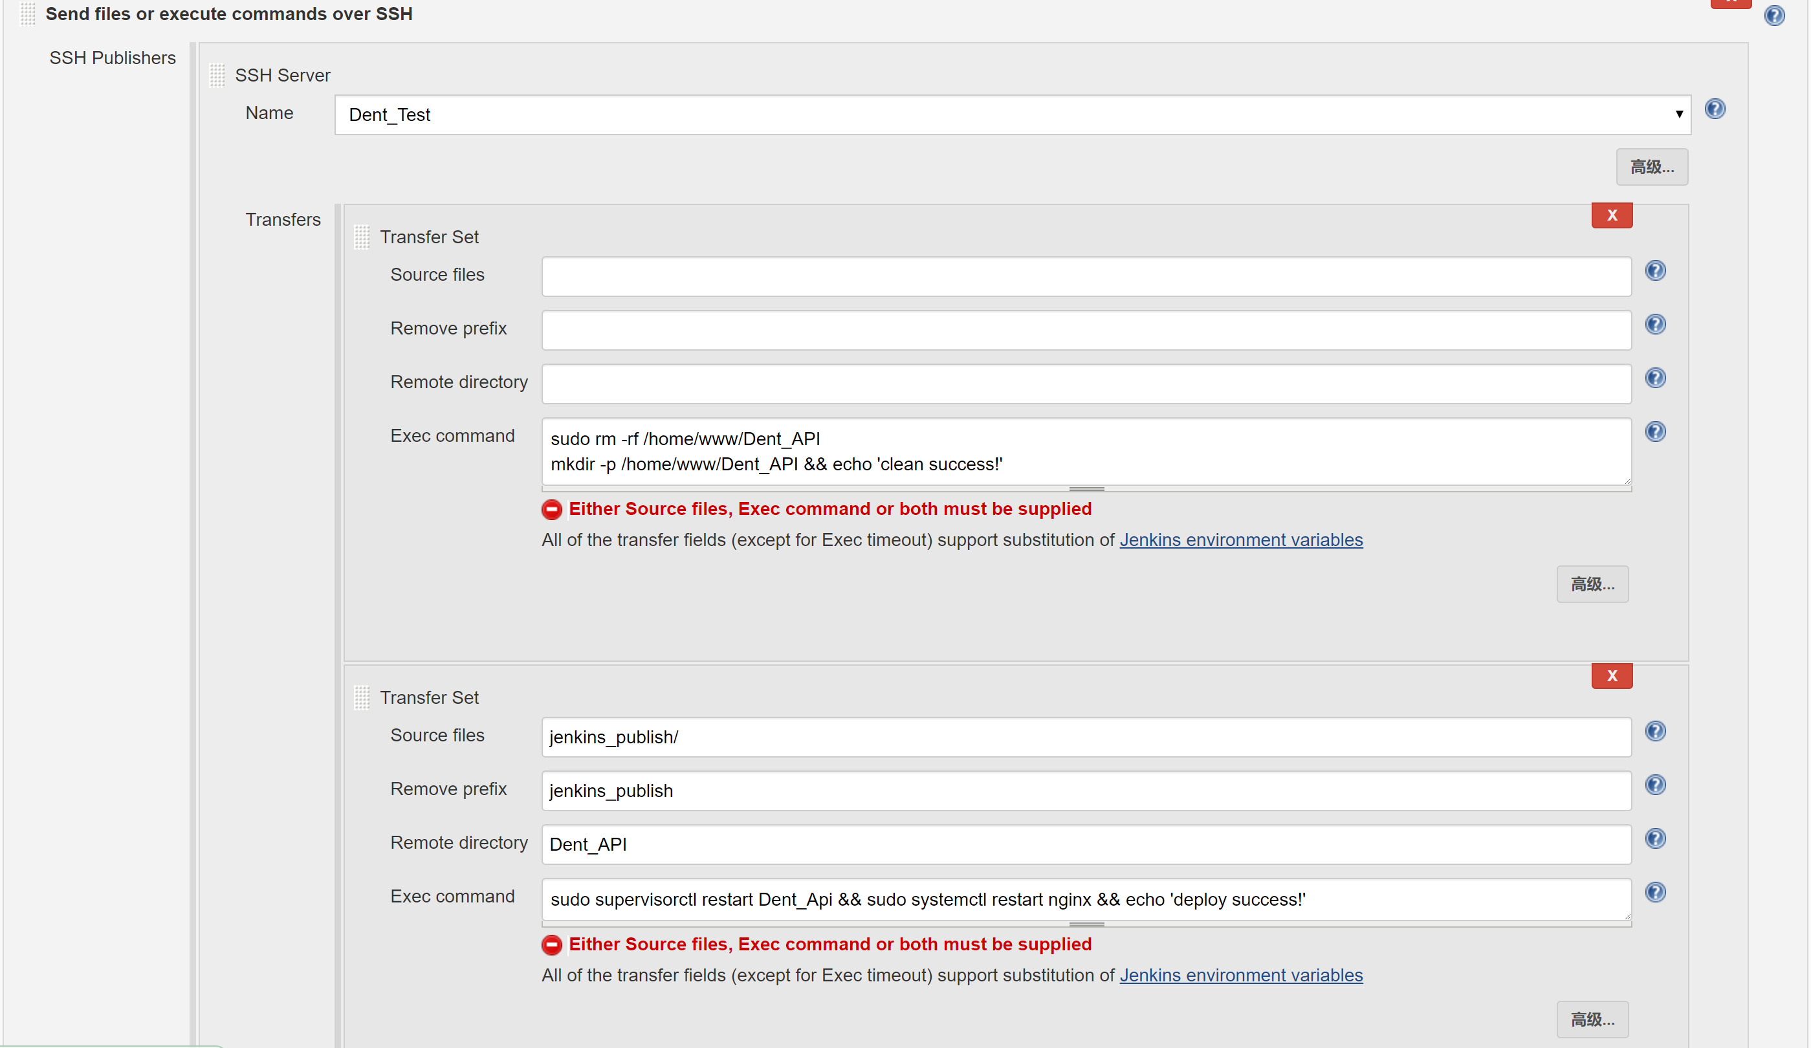Expand advanced SSH Server options

point(1651,168)
